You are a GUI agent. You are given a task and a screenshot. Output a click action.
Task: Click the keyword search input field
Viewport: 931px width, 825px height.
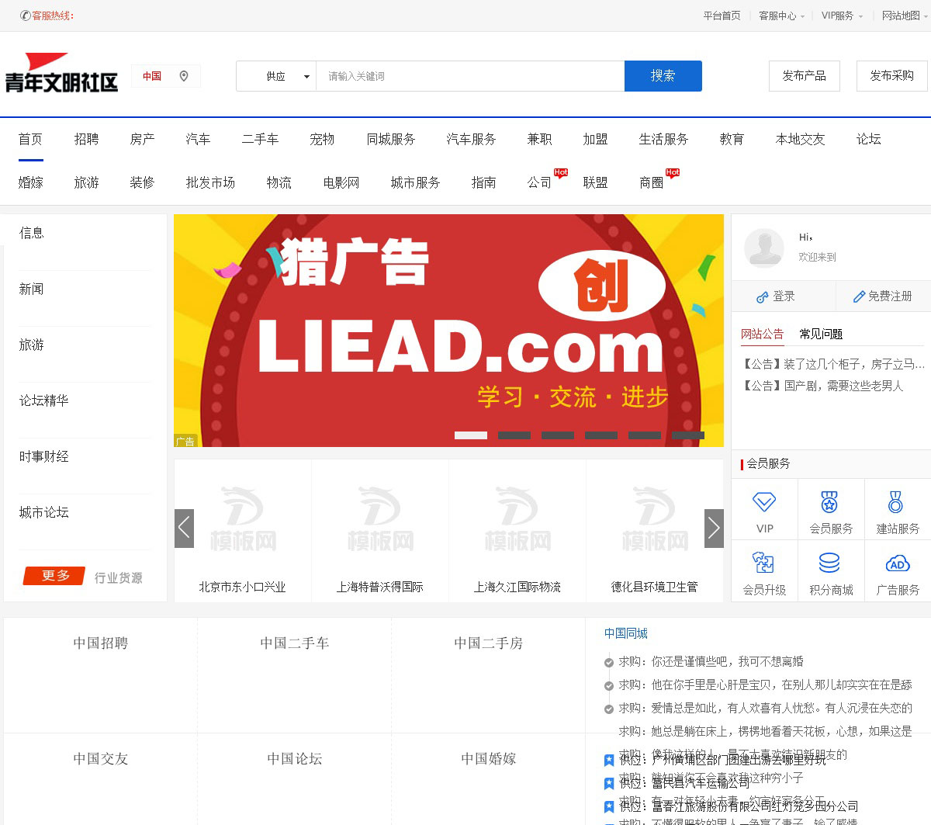click(x=469, y=76)
